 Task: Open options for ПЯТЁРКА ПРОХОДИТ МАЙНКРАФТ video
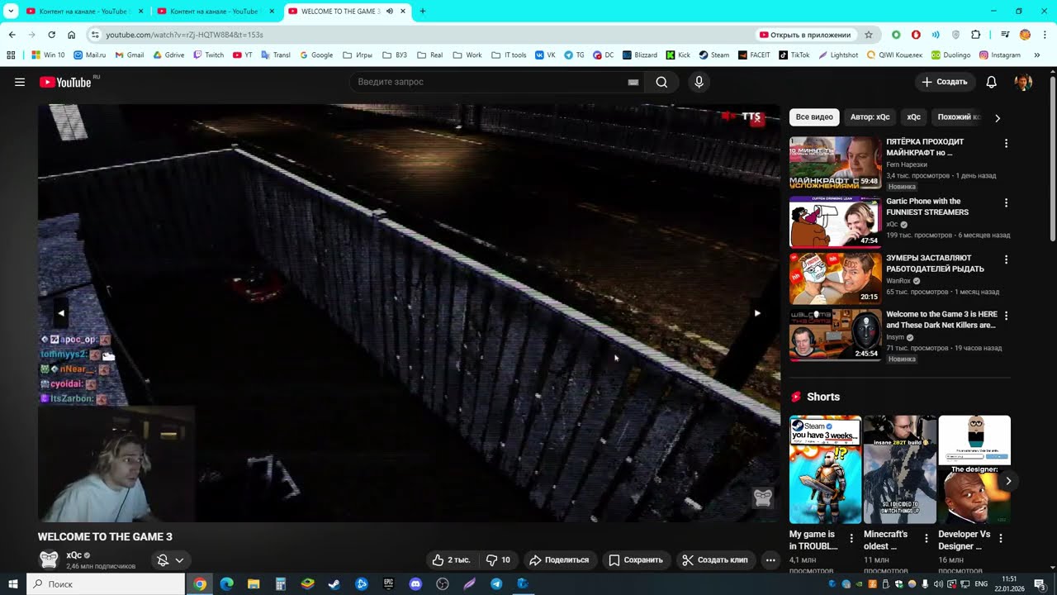(1006, 143)
